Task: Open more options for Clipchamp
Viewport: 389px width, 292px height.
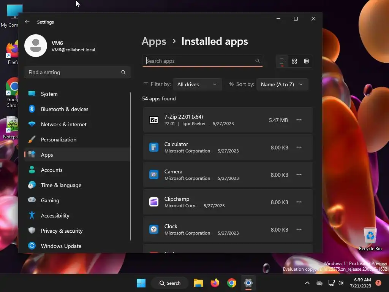Action: (x=299, y=202)
